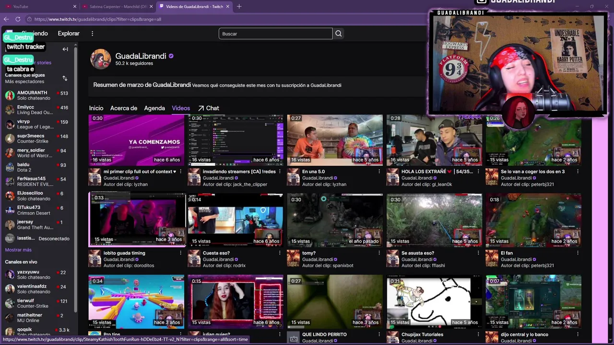Click Mostrar más in sidebar
Viewport: 614px width, 345px height.
(x=18, y=250)
